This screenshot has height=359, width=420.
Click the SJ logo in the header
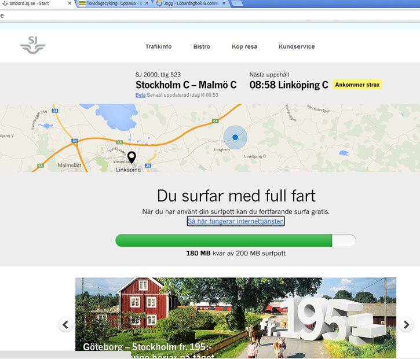[x=32, y=45]
